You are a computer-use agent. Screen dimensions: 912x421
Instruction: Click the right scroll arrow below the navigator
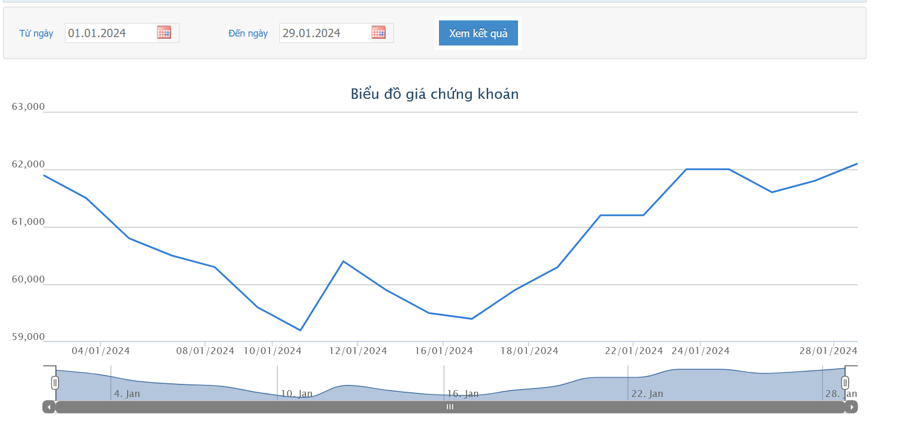(x=851, y=407)
